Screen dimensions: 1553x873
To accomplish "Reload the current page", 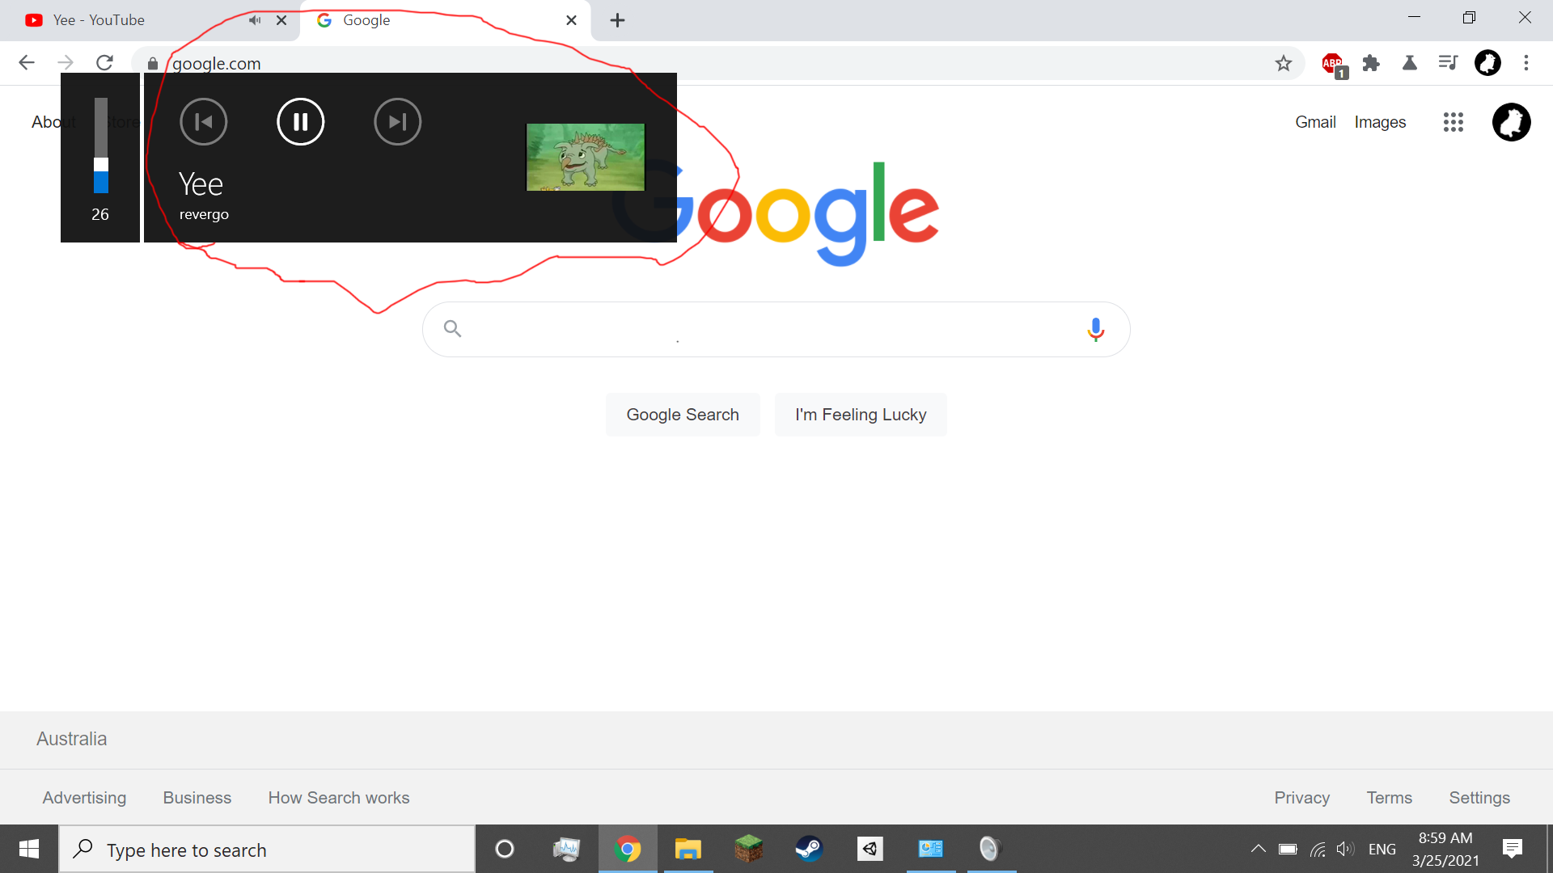I will (104, 63).
